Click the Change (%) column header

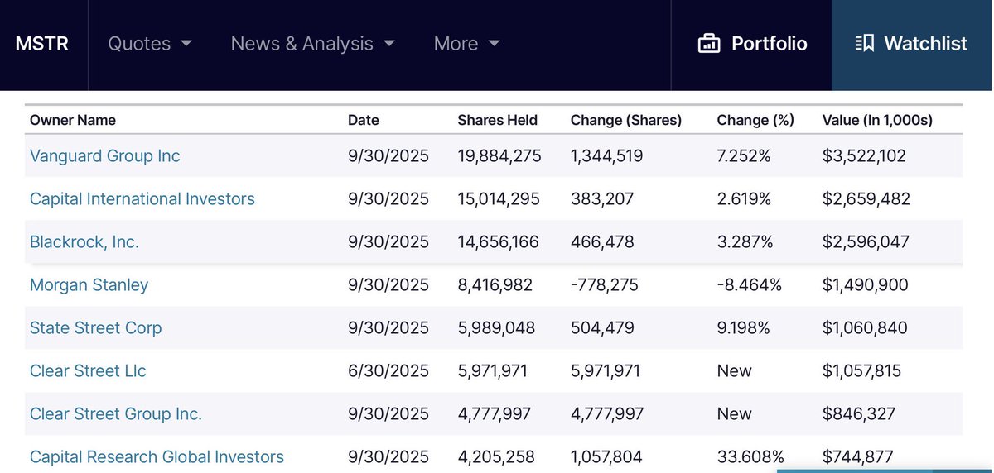point(755,120)
